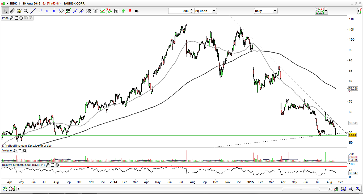363x194 pixels.
Task: Increase the units value with up stepper
Action: 192,10
